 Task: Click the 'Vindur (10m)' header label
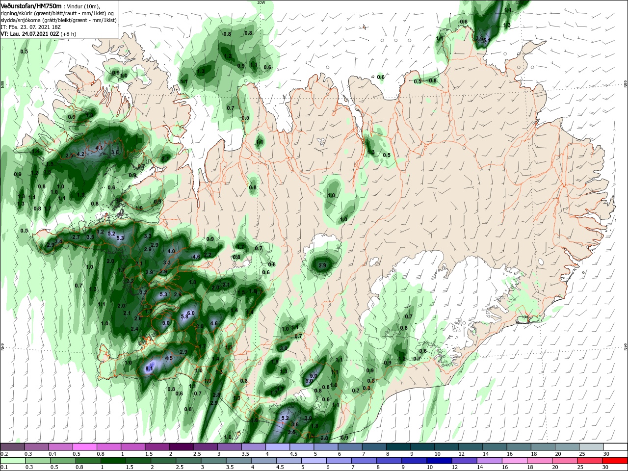tap(83, 6)
